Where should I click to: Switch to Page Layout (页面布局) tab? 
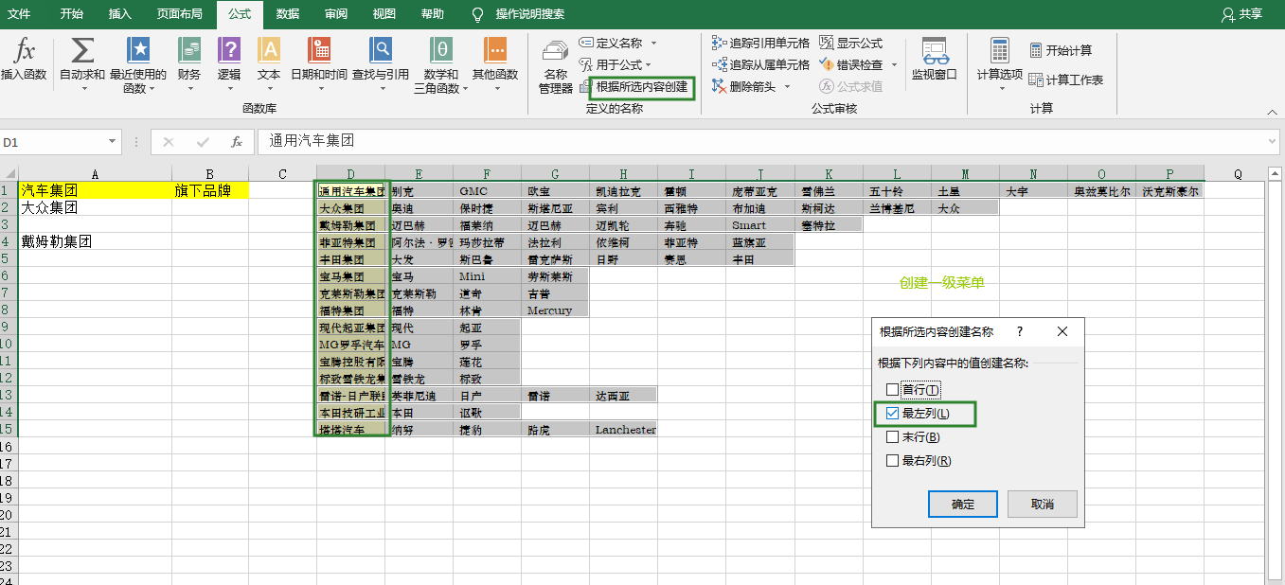[x=179, y=14]
